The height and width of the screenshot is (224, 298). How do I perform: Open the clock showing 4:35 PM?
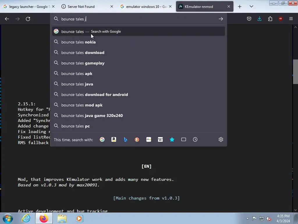[283, 218]
